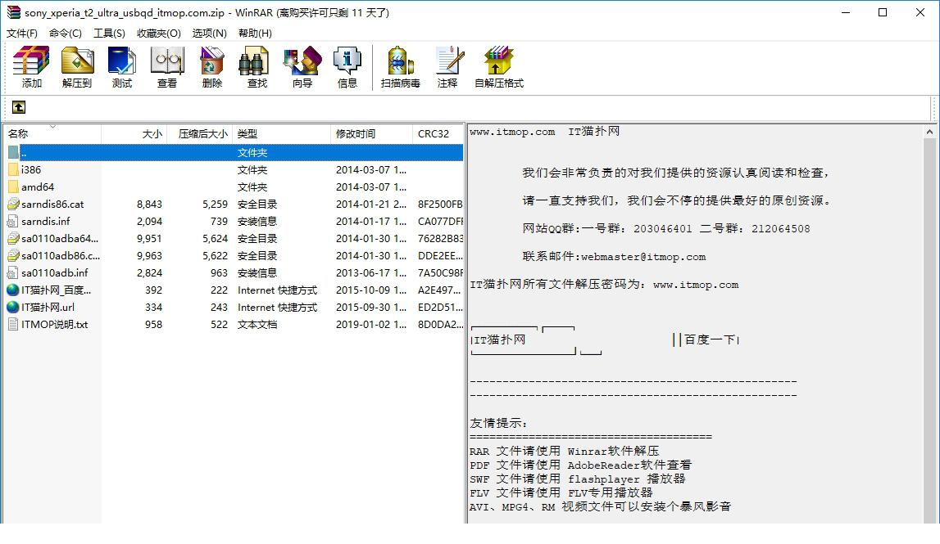This screenshot has height=544, width=940.
Task: Click the IT猫扑网.url globe icon
Action: [x=13, y=307]
